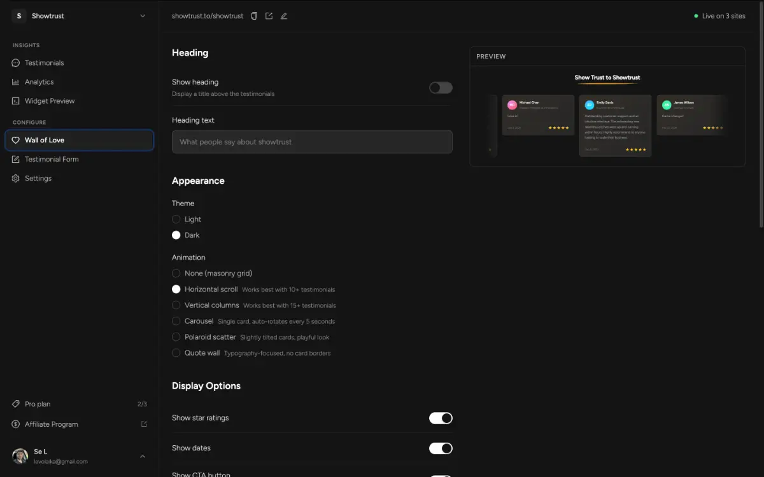The image size is (764, 477).
Task: Edit the URL with the pencil icon
Action: (x=284, y=16)
